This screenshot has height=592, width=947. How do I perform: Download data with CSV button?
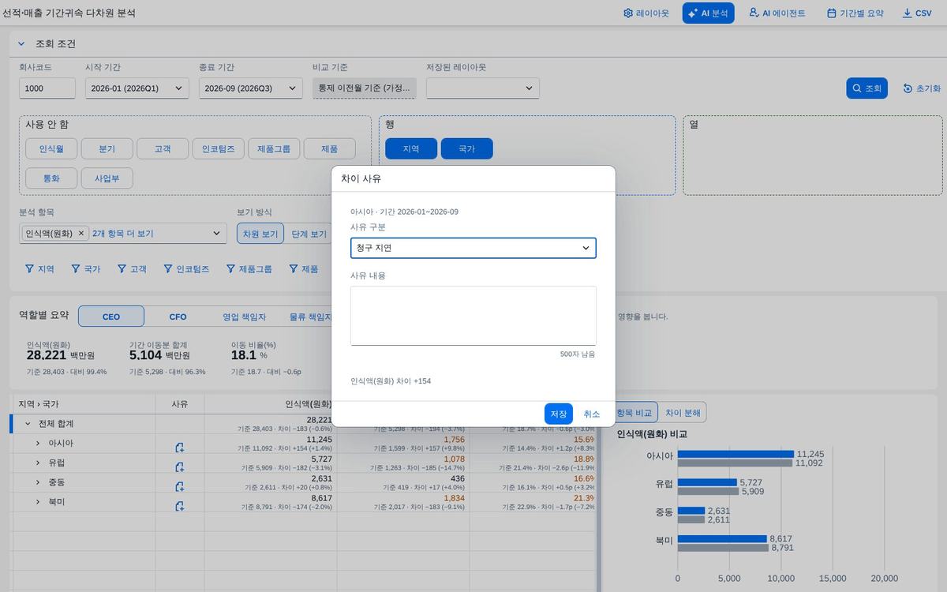point(917,13)
